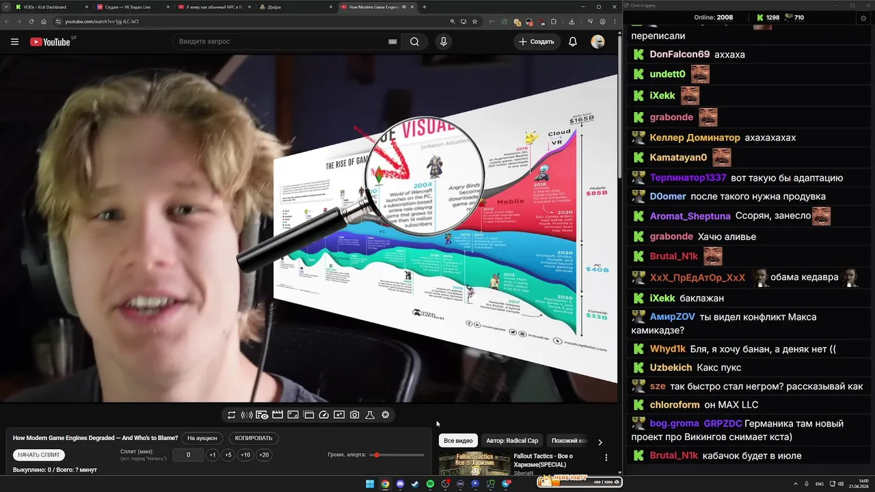Open the YouTube hamburger guide menu
Screen dimensions: 875x492
[x=14, y=42]
